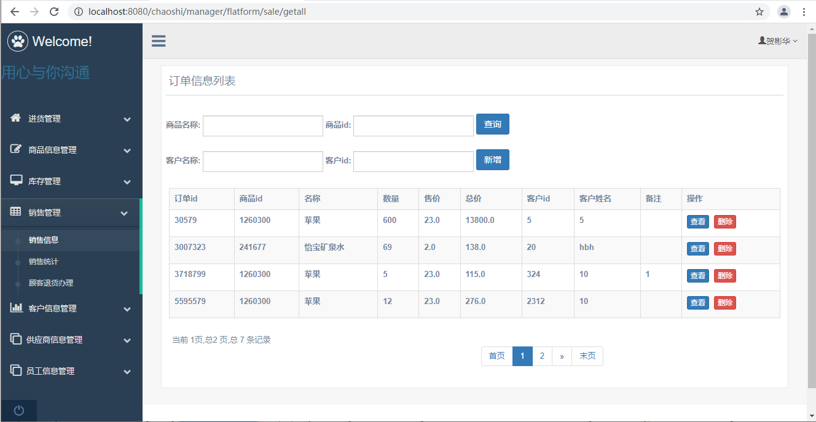
Task: View site information icon in address bar
Action: point(78,12)
